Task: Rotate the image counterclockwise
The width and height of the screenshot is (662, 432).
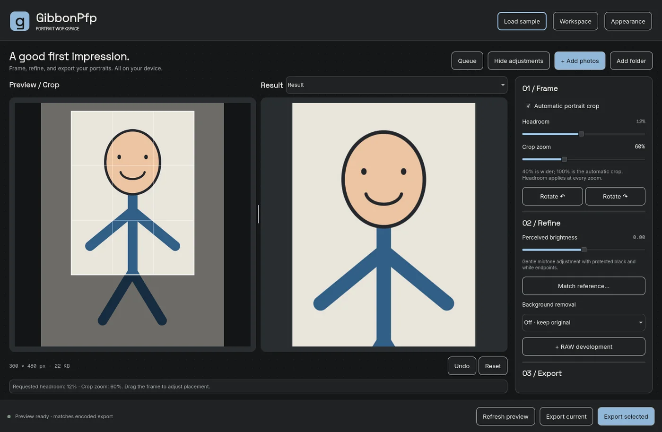Action: click(x=552, y=197)
